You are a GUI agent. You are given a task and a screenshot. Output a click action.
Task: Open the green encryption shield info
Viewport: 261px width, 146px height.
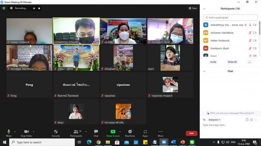4,8
